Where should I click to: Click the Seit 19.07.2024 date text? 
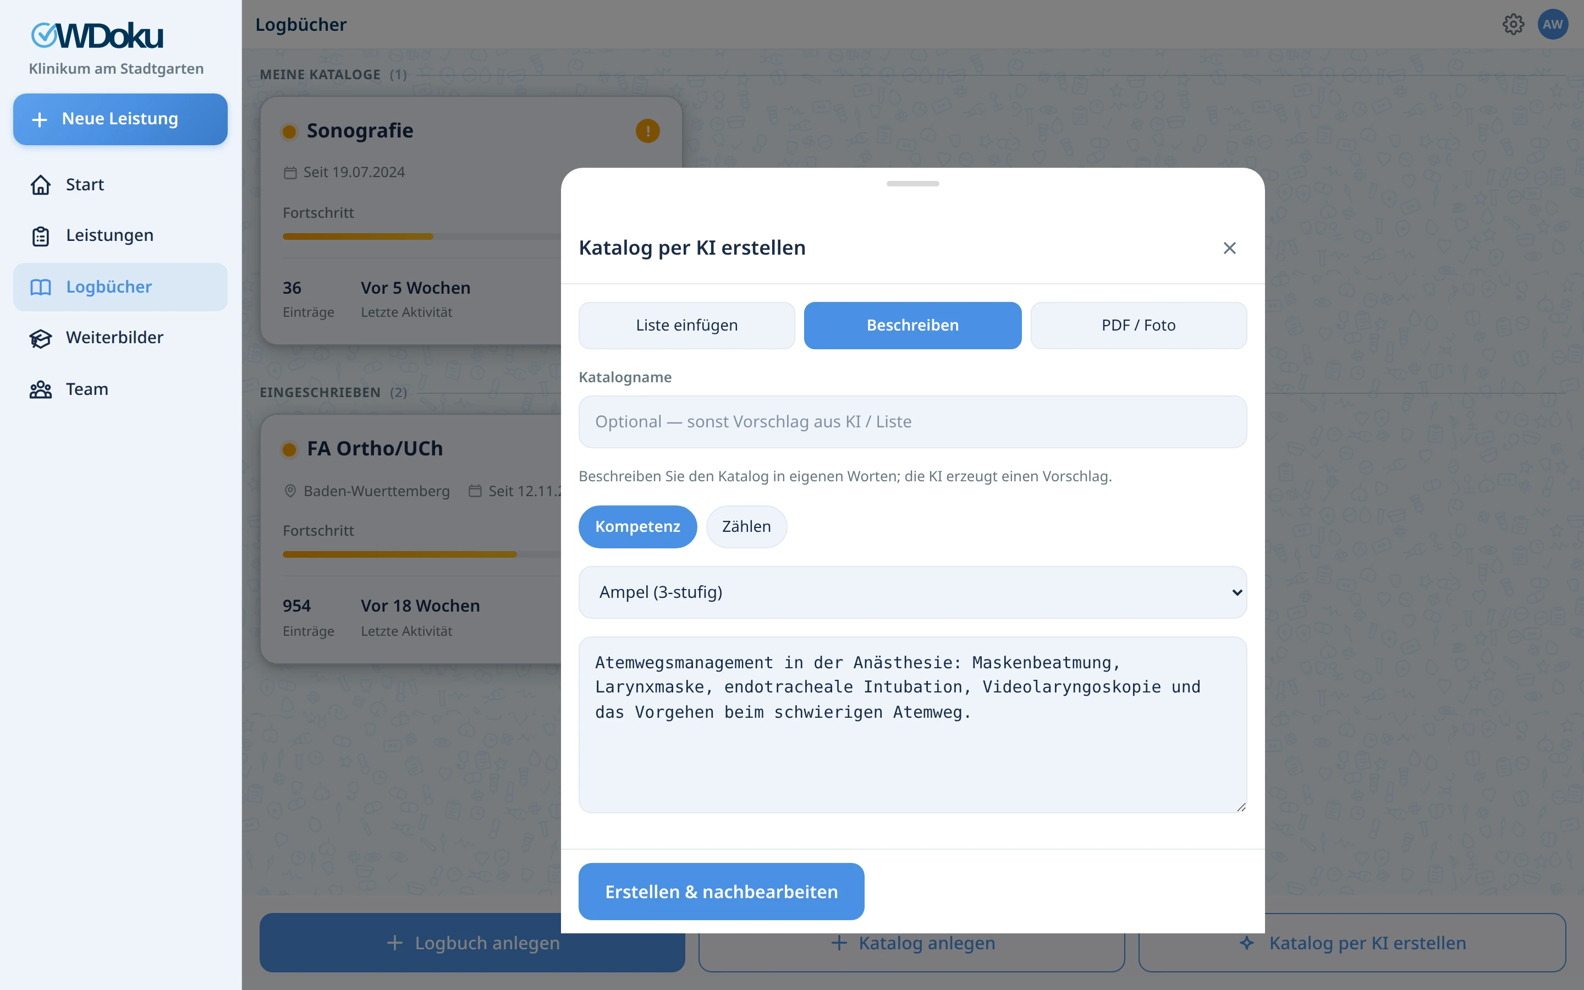[354, 172]
